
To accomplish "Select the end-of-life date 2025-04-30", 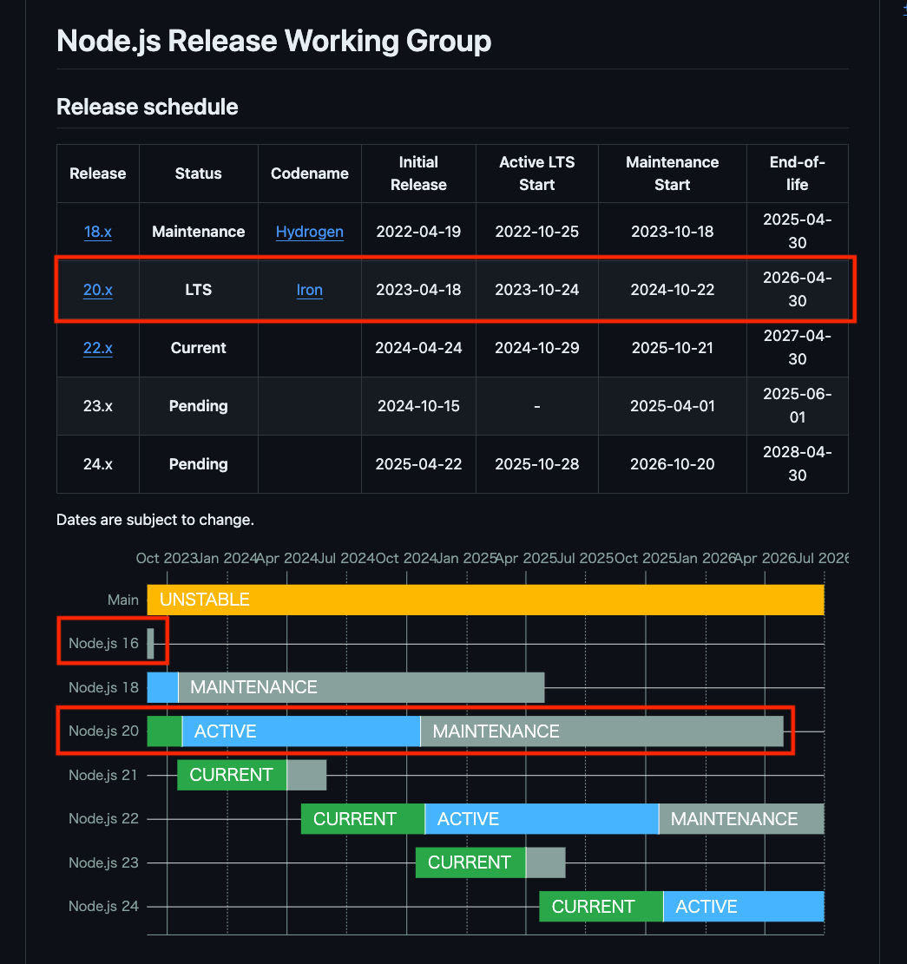I will click(x=797, y=231).
